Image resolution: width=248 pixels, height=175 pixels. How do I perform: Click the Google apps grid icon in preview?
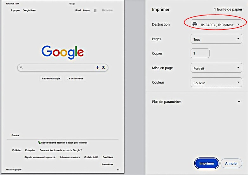click(95, 10)
